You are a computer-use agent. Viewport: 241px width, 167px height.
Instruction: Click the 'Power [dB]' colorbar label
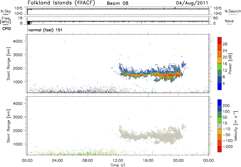230,64
